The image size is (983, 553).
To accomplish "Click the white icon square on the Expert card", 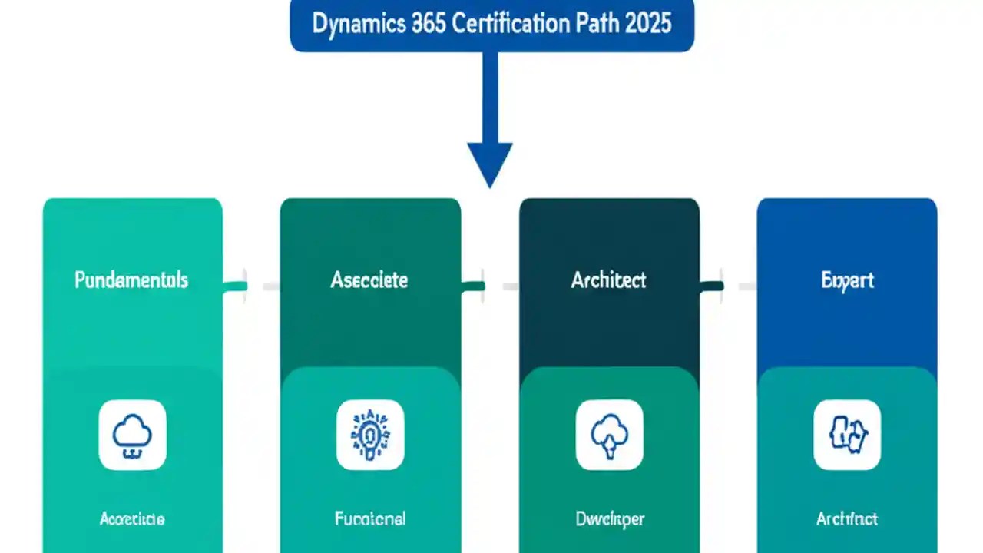I will tap(846, 435).
